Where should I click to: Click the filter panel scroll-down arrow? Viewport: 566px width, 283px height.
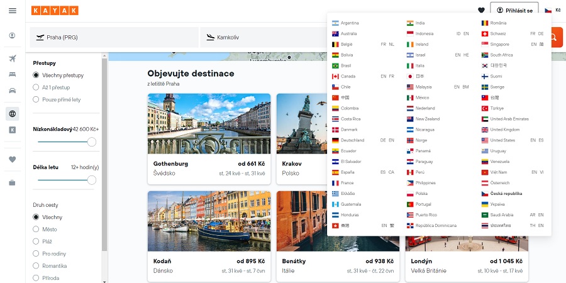[x=104, y=281]
